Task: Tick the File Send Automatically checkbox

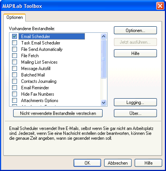Action: point(15,49)
